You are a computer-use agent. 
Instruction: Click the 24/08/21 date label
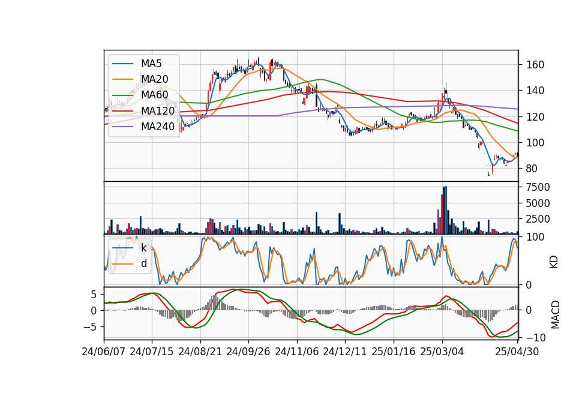(x=200, y=352)
